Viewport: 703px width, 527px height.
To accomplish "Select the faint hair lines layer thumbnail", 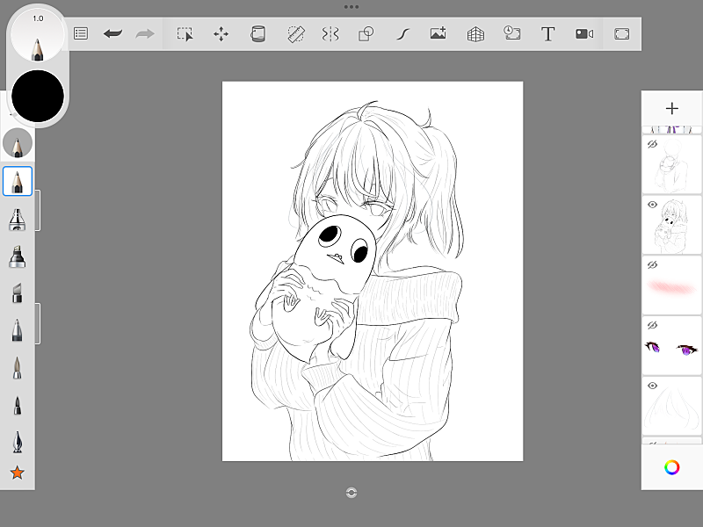I will (x=671, y=406).
